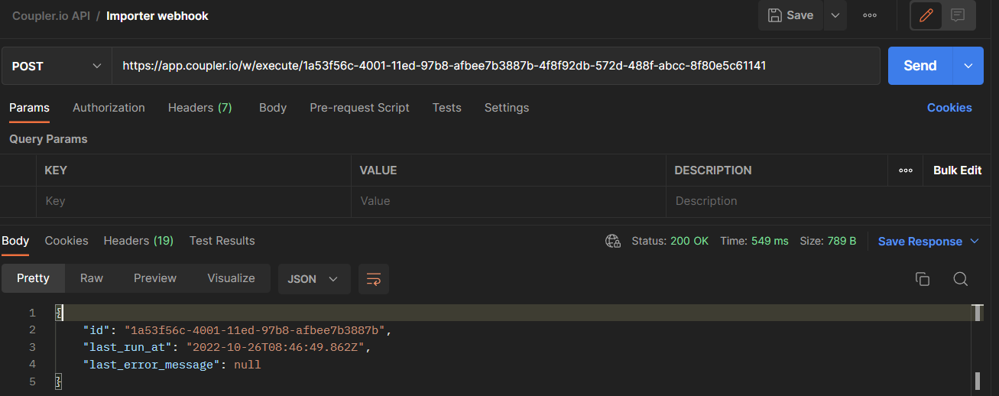Viewport: 999px width, 396px height.
Task: Open the Cookies link
Action: coord(949,108)
